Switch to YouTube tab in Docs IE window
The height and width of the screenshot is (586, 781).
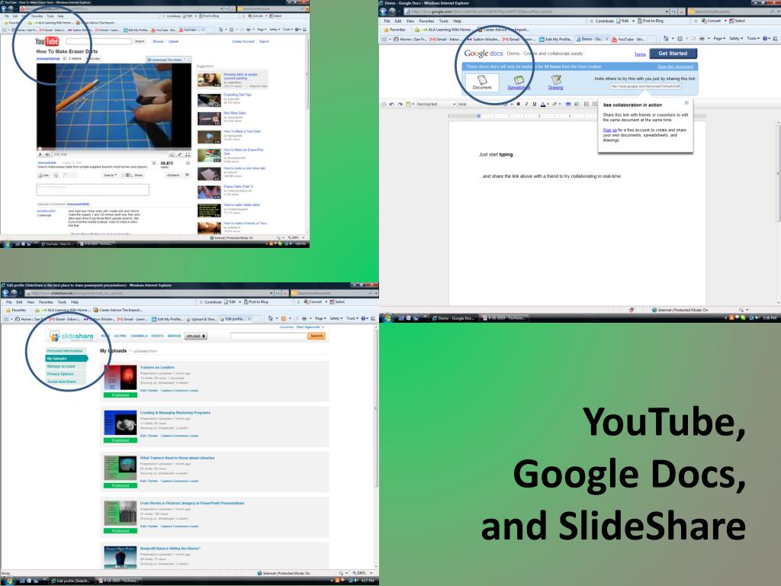tap(628, 40)
